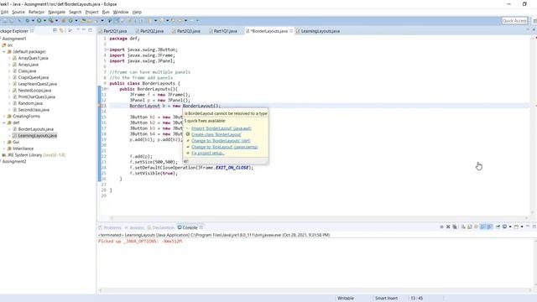Toggle Word Wrap in Console toolbar
Screen dimensions: 537x302
click(x=476, y=227)
